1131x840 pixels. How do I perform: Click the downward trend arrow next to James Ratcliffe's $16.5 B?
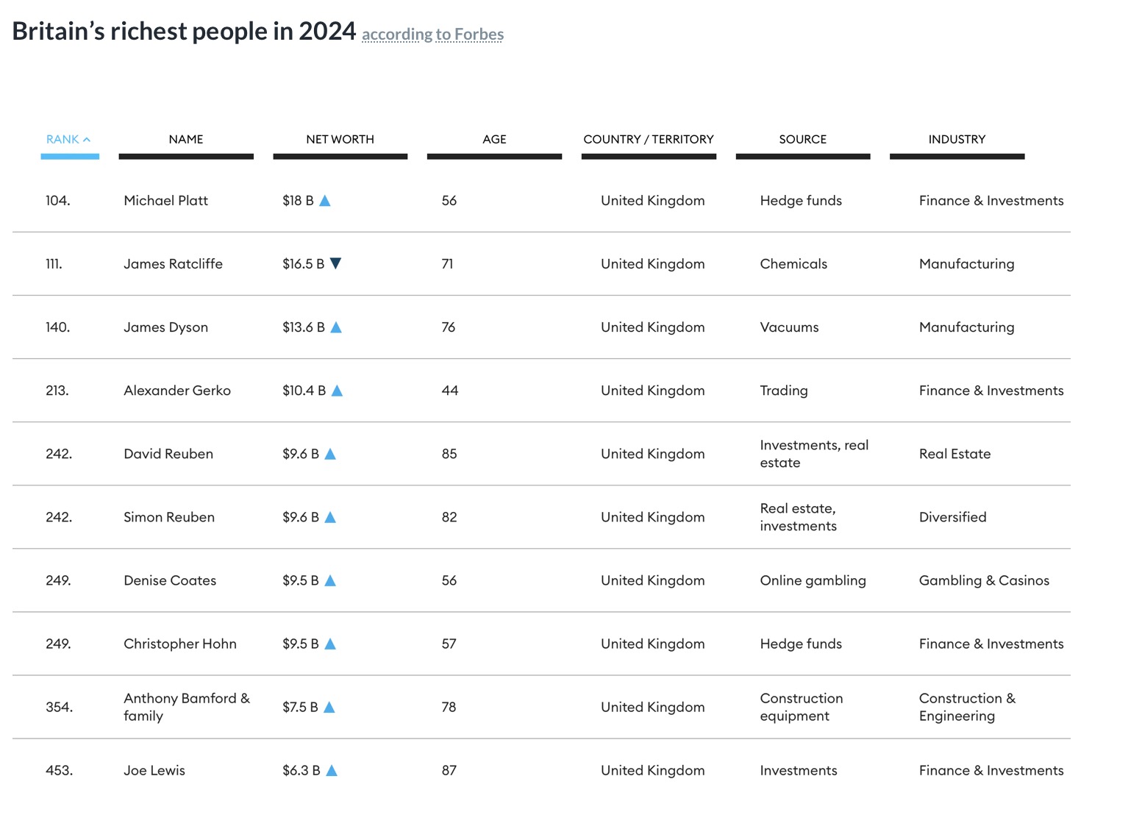(337, 263)
